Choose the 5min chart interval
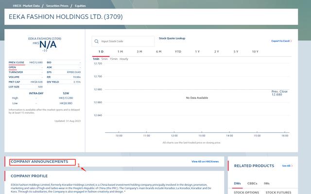Viewport: 311px width, 194px height. pos(104,59)
